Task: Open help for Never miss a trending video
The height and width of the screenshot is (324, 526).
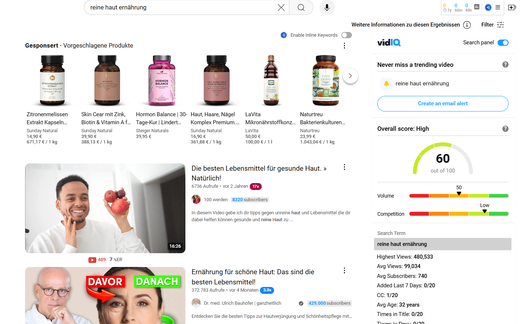Action: click(x=505, y=65)
